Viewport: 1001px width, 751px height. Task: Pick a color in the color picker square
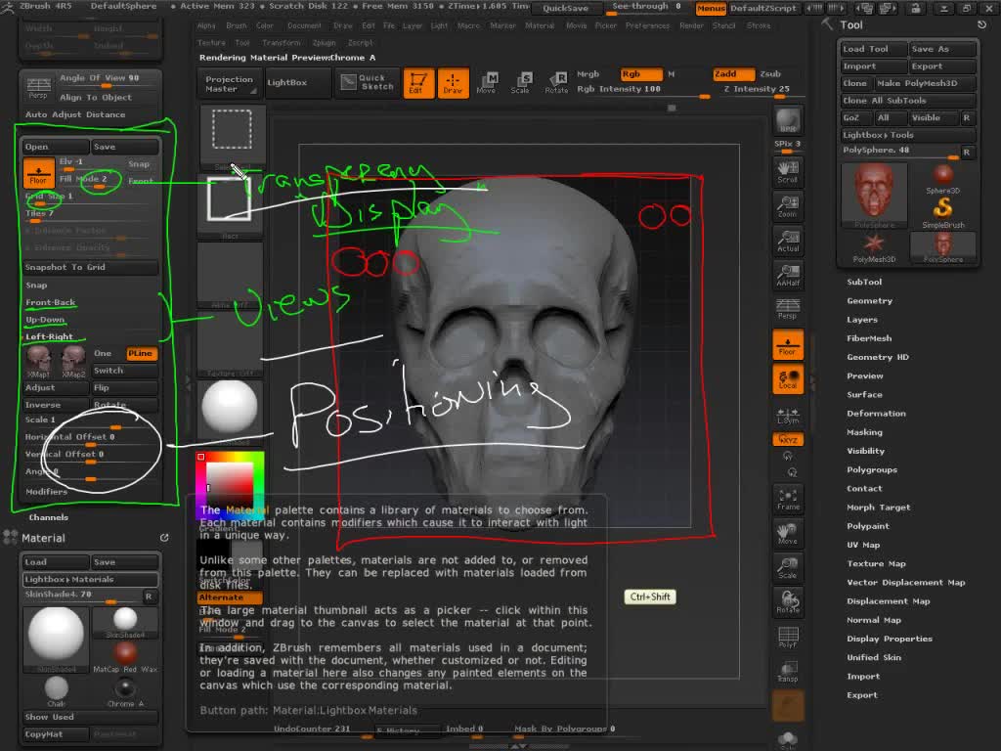pos(229,485)
